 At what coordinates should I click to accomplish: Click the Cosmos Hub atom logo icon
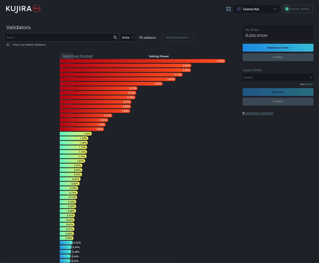(x=238, y=9)
